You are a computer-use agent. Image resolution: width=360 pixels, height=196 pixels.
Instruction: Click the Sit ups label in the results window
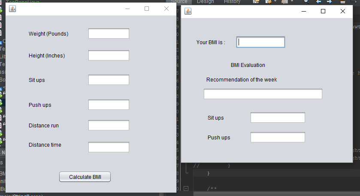pos(215,118)
